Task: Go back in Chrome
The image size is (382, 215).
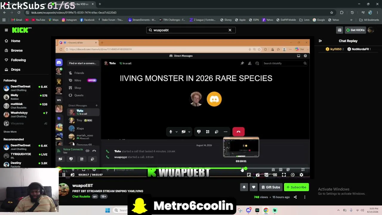Action: tap(4, 13)
